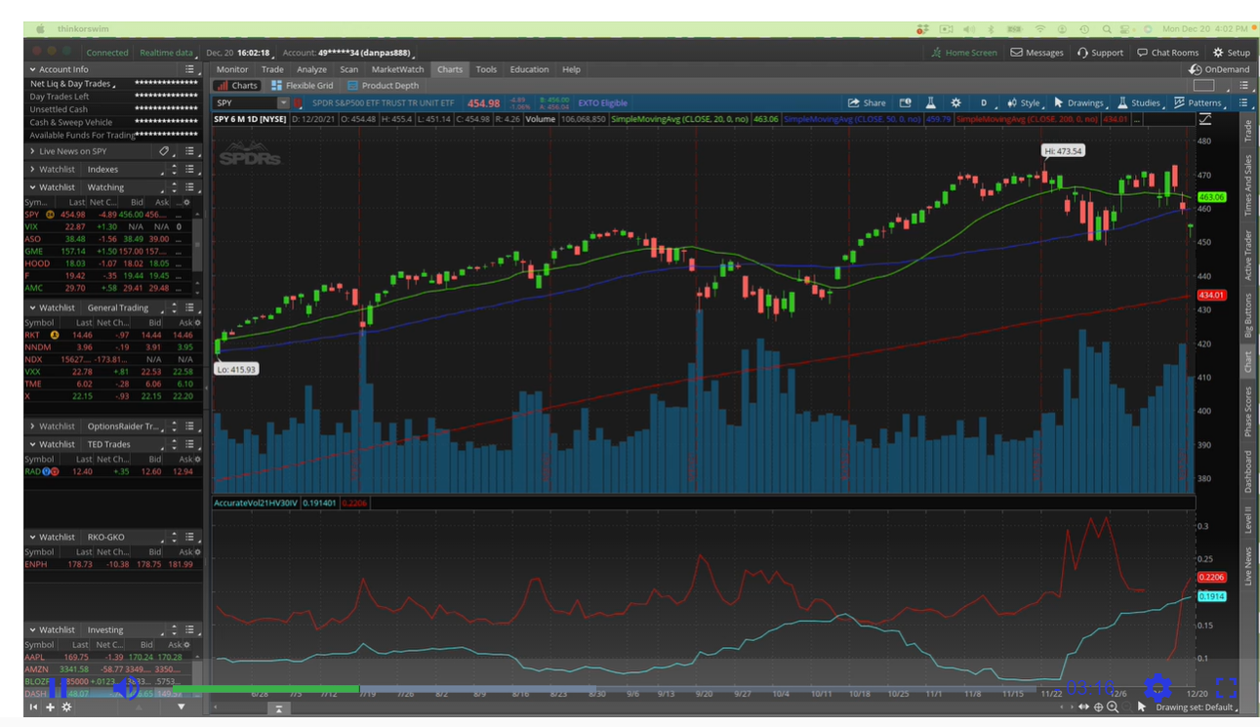Open the Analyze tab

311,69
